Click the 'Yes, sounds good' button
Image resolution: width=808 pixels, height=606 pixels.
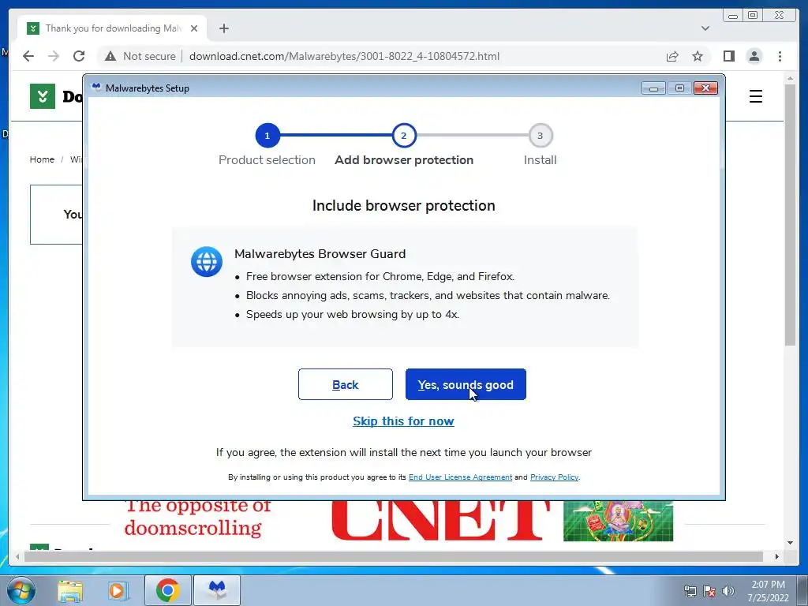click(466, 384)
